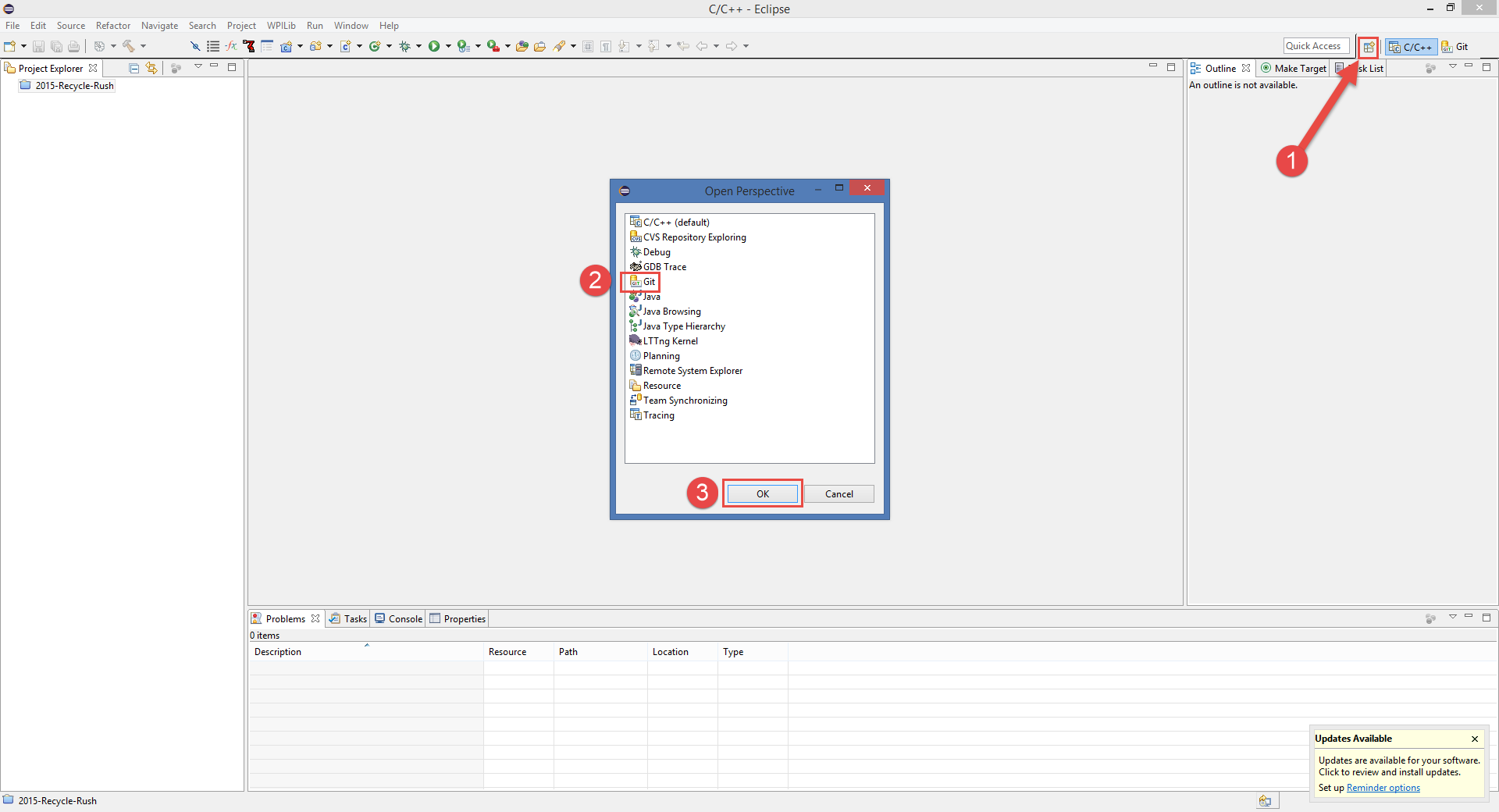Click the Profile run icon
The height and width of the screenshot is (812, 1499).
(x=464, y=46)
